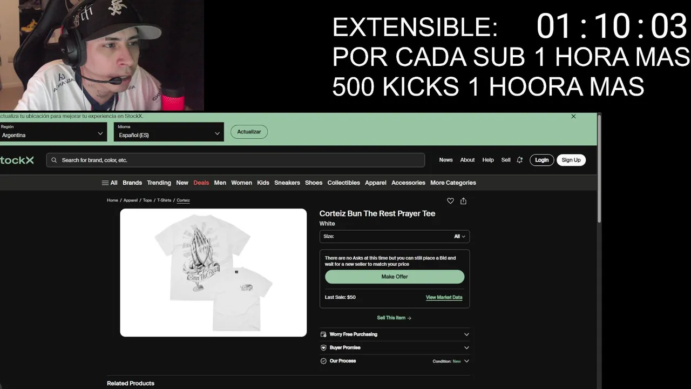Open the View Market Data link
The height and width of the screenshot is (389, 691).
444,297
